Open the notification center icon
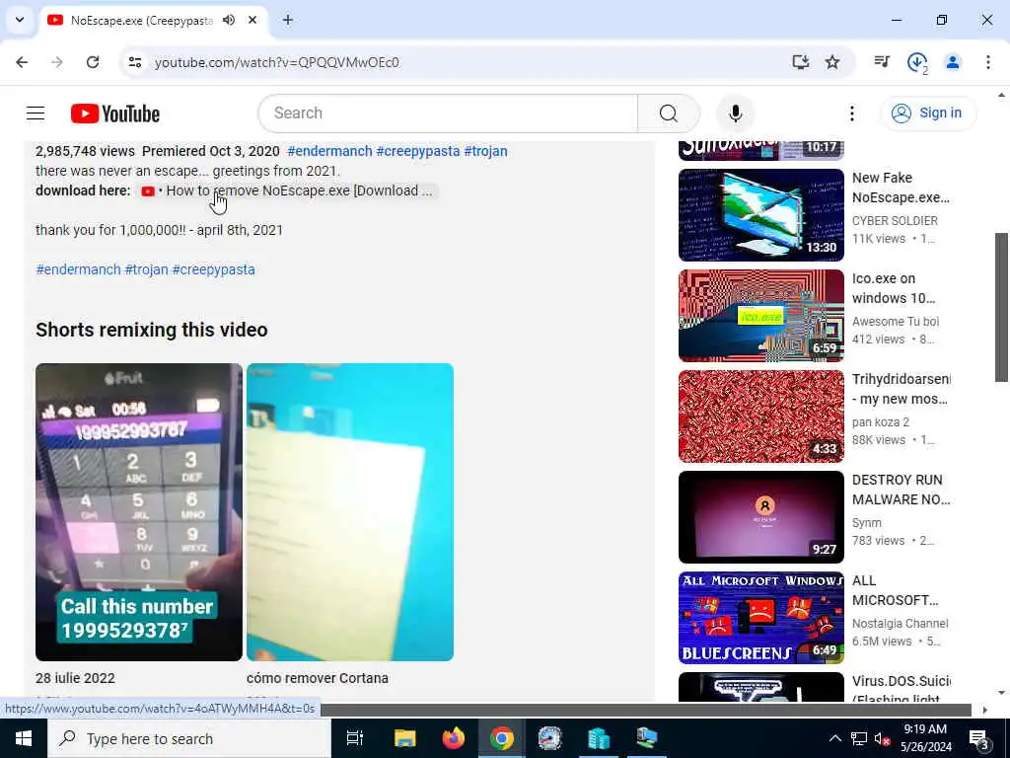Screen dimensions: 1010x758 [978, 739]
